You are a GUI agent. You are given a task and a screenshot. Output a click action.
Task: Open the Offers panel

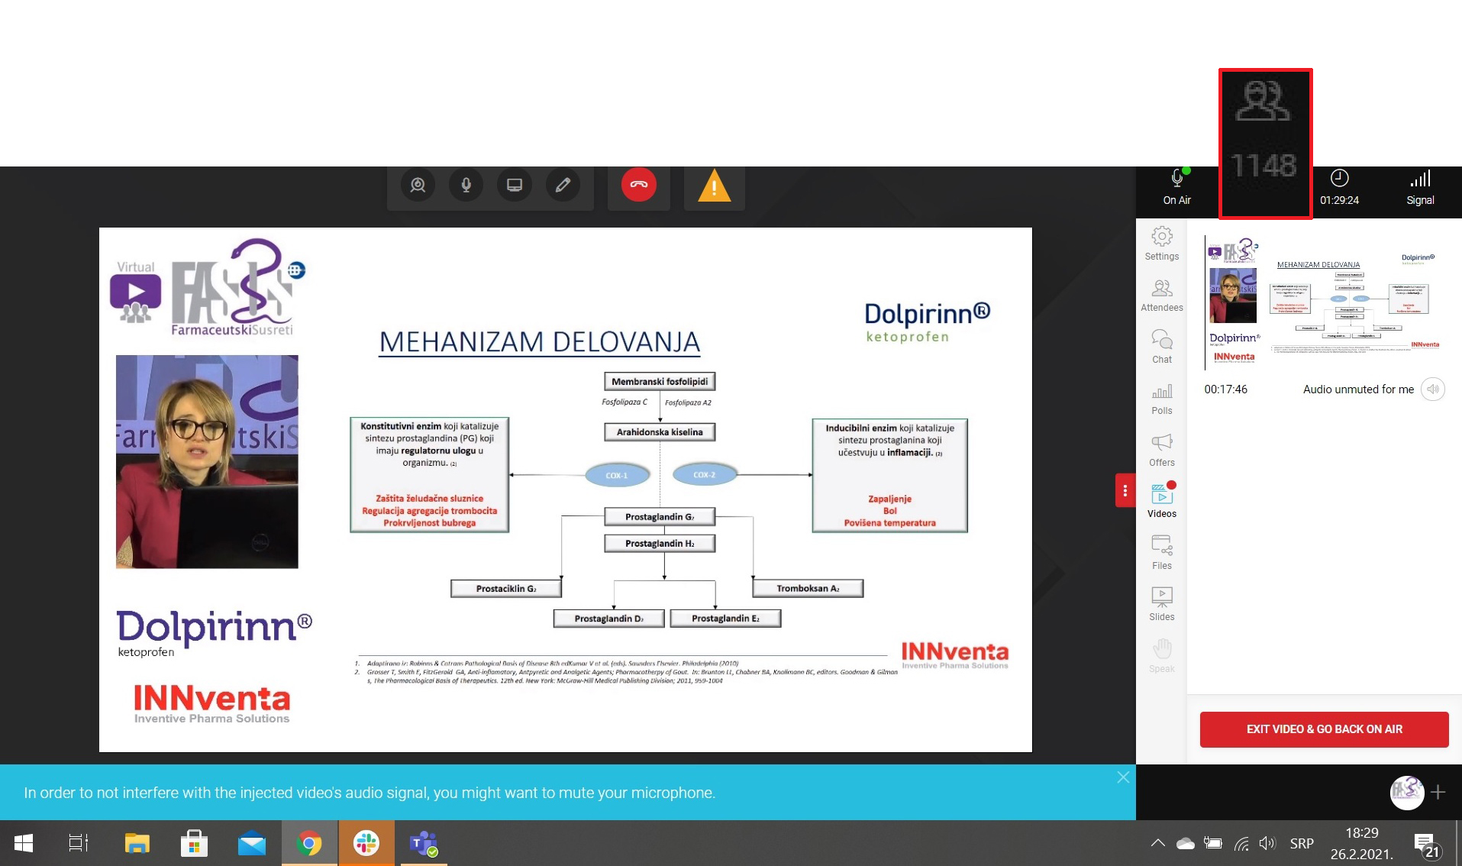point(1161,450)
